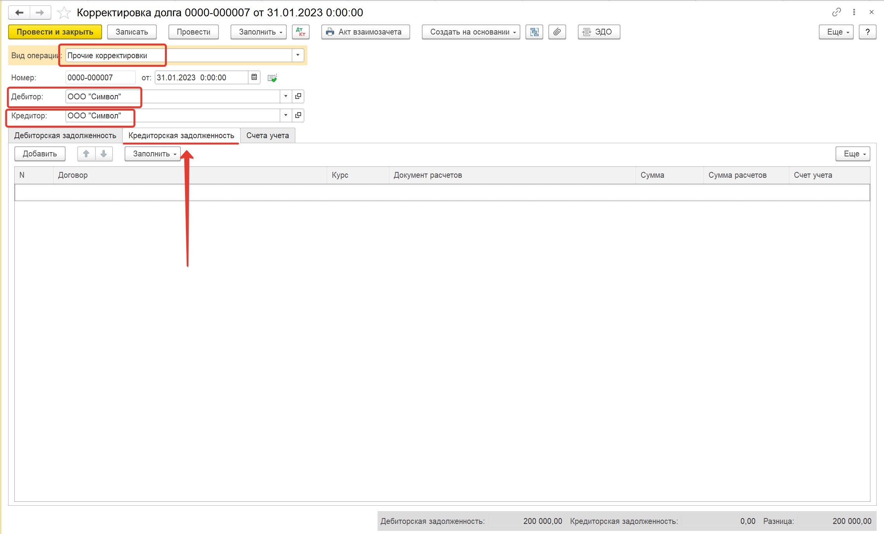Switch to the Счета учета tab
The height and width of the screenshot is (534, 884).
(x=267, y=135)
